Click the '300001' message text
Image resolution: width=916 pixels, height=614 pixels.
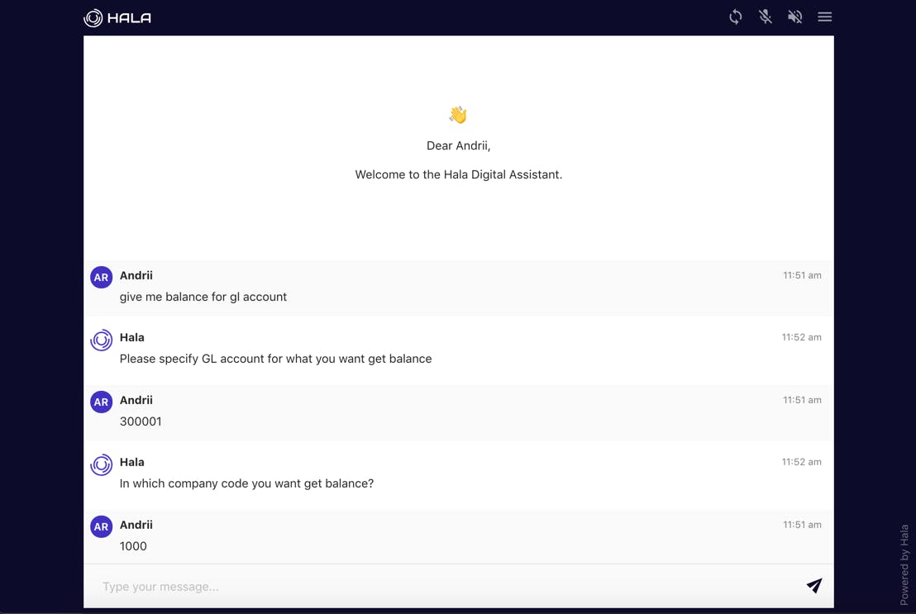coord(141,421)
